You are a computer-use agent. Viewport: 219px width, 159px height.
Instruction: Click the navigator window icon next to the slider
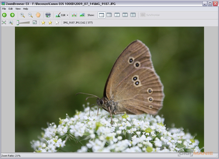tap(35, 22)
